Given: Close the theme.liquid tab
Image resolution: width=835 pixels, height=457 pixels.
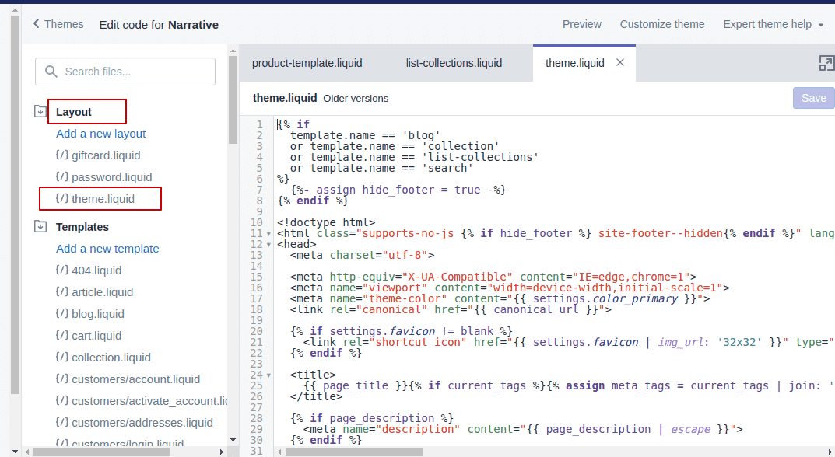Looking at the screenshot, I should point(620,63).
